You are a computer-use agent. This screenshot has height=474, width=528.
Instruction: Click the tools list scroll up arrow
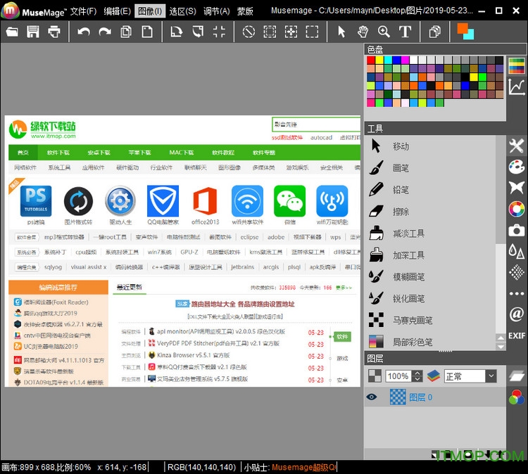[501, 338]
